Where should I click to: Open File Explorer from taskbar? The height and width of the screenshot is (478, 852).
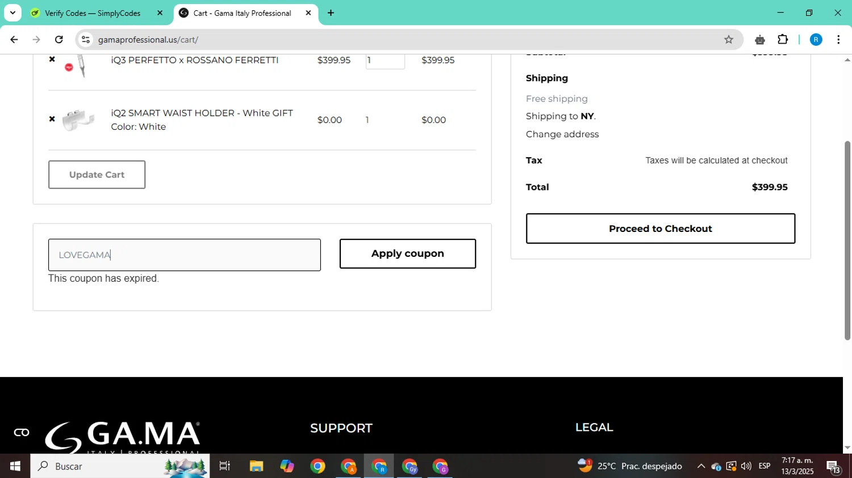point(256,466)
